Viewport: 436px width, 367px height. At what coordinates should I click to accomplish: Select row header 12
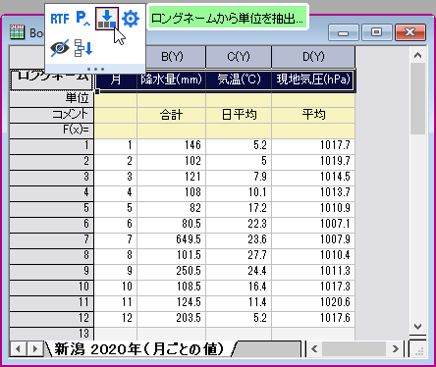52,319
